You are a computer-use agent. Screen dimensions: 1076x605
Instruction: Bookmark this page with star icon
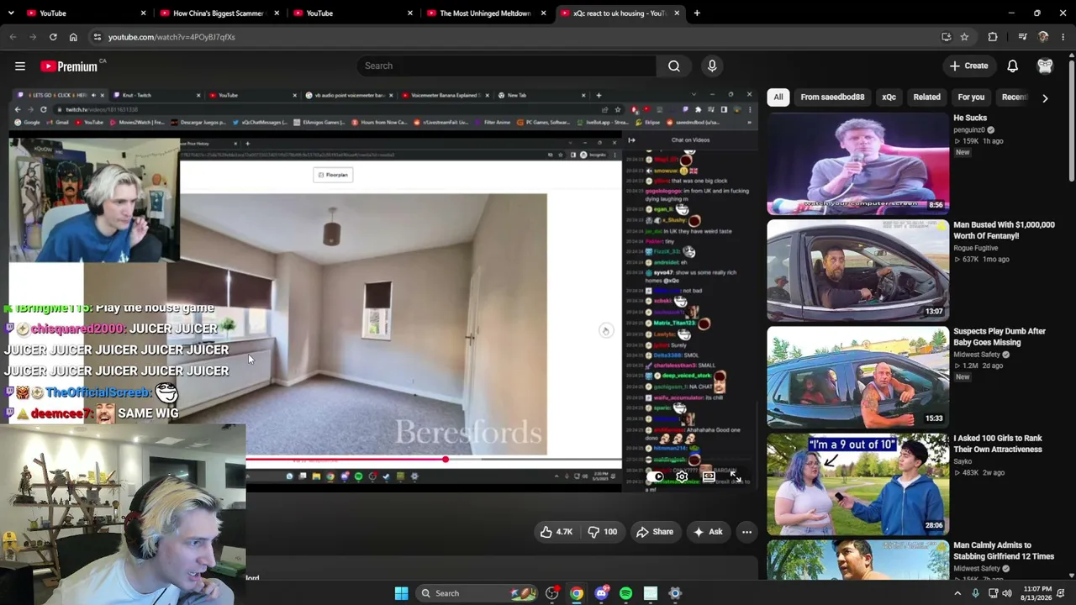point(964,37)
